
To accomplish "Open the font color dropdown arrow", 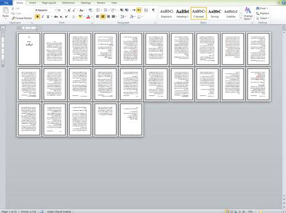I will (x=92, y=17).
